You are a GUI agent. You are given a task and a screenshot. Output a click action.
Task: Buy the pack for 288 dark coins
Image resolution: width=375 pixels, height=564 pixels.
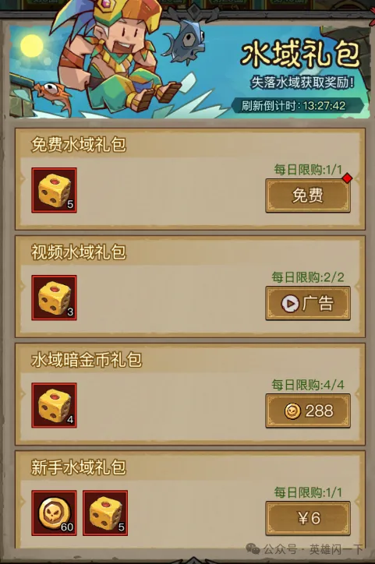308,411
